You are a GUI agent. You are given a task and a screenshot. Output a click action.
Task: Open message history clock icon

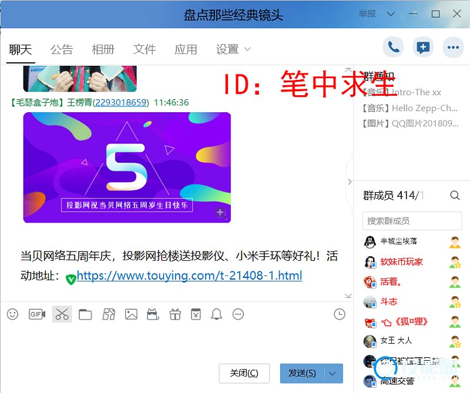coord(340,314)
